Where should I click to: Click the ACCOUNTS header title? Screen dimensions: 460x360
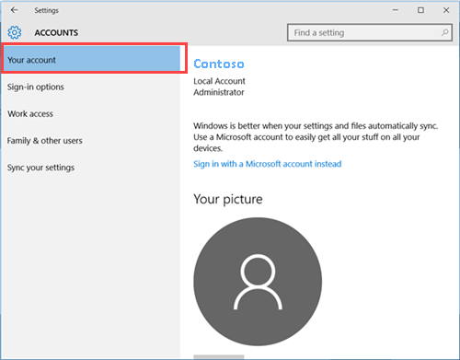pos(56,32)
